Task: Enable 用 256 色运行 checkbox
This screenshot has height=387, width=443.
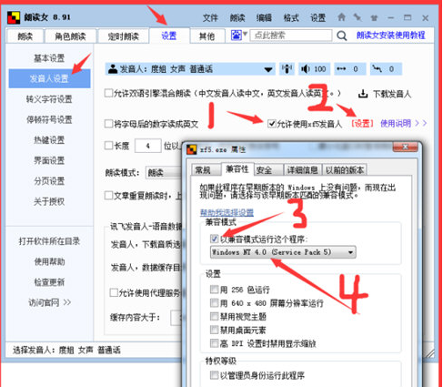Action: click(x=214, y=290)
